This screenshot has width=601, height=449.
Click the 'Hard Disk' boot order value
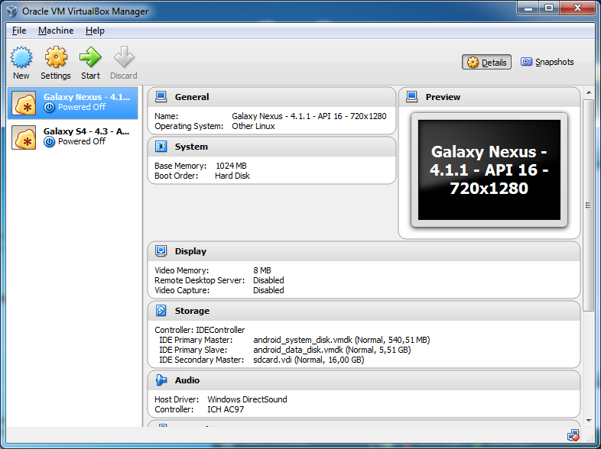232,176
